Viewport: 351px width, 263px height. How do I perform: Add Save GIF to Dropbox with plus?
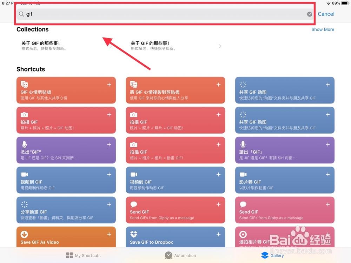tap(218, 234)
